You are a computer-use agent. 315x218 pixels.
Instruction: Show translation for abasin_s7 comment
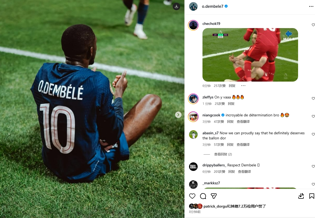(243, 144)
